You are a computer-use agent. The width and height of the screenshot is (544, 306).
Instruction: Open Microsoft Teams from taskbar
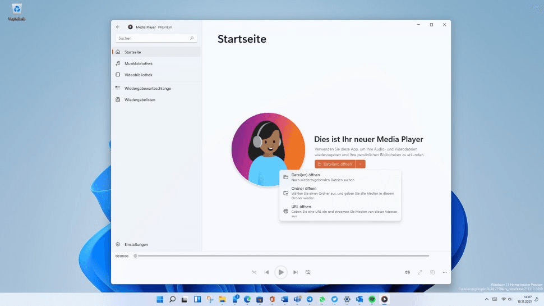click(297, 299)
